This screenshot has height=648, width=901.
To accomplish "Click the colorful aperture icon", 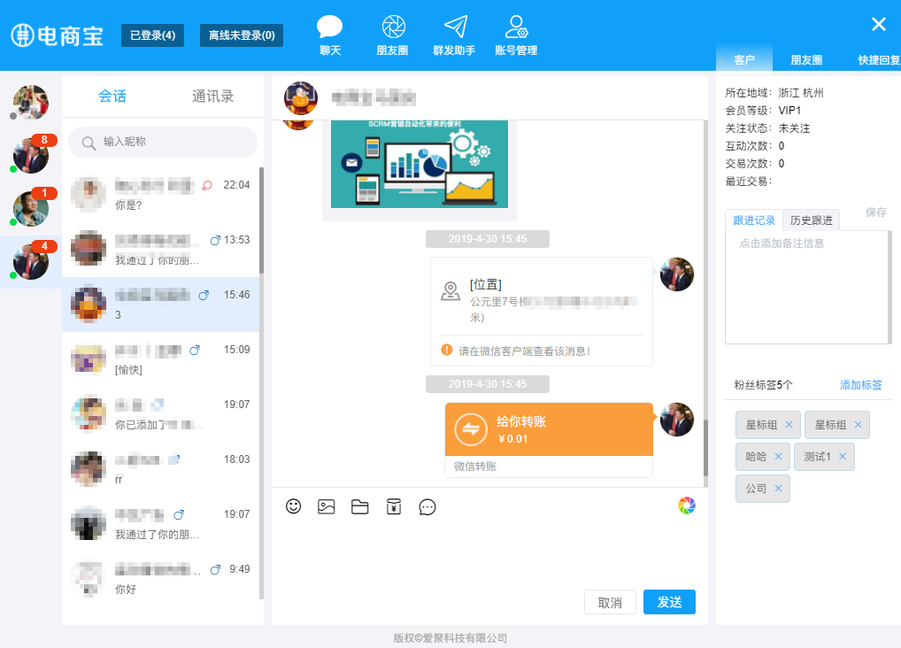I will tap(687, 505).
